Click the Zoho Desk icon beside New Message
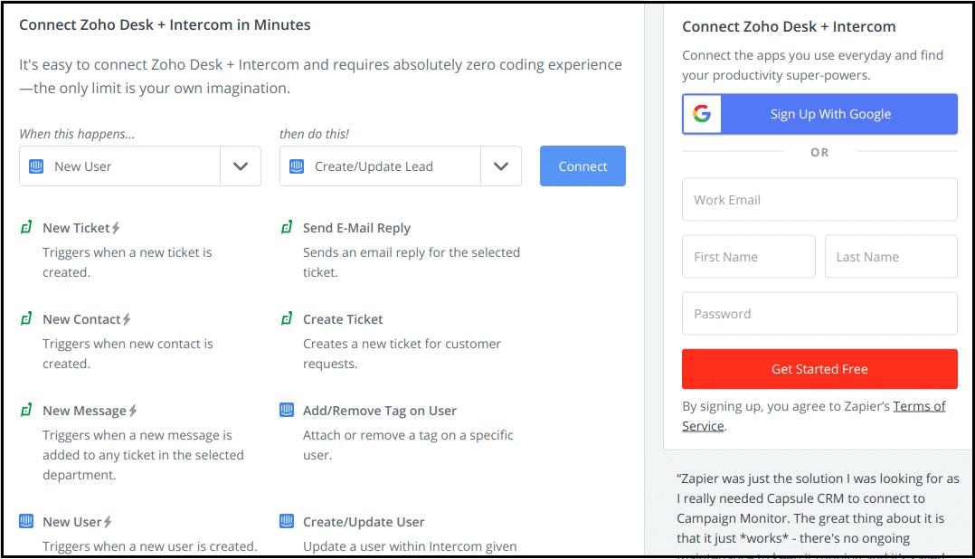This screenshot has width=975, height=559. coord(26,411)
